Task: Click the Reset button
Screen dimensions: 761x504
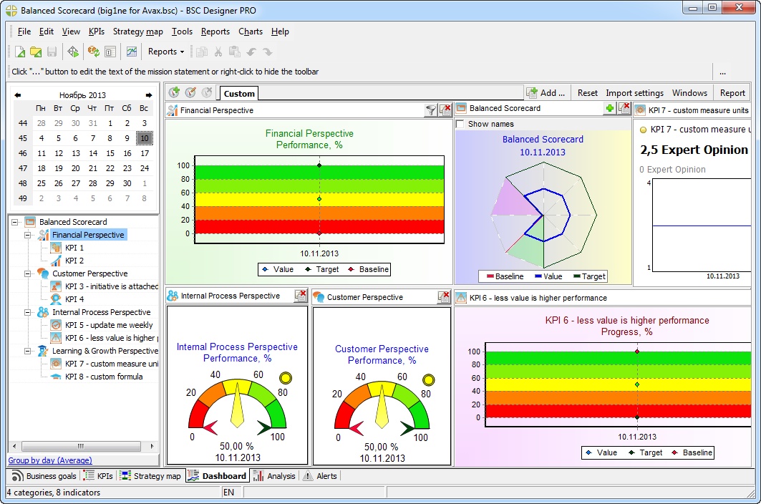Action: pyautogui.click(x=587, y=93)
